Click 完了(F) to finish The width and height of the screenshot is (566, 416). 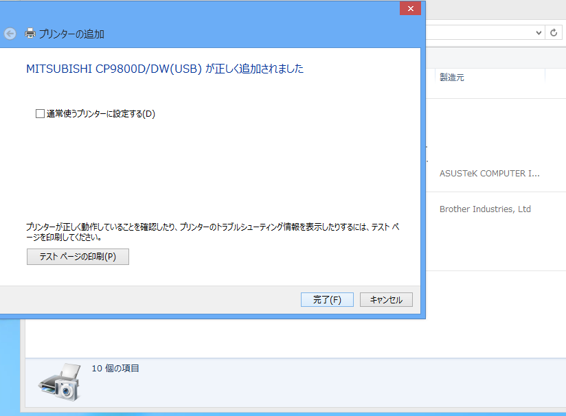click(x=327, y=299)
